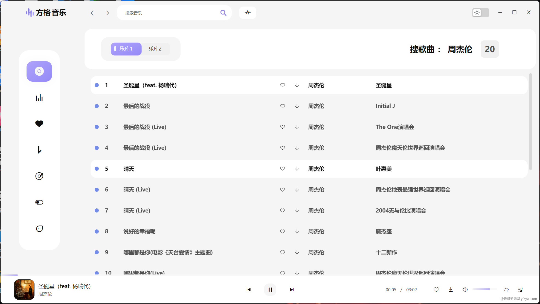Screen dimensions: 540x304
Task: Open downloads arrow icon in sidebar
Action: (x=39, y=150)
